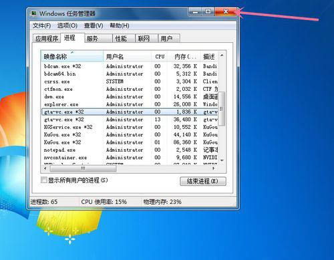Open the 查看(V) menu
Screen dimensions: 334x260
tap(94, 25)
